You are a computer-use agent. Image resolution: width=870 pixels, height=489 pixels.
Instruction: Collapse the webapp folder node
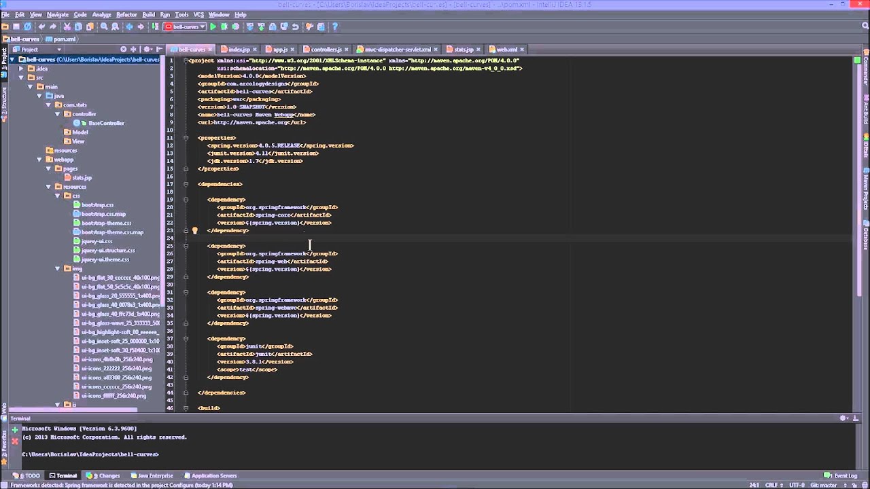[x=39, y=160]
